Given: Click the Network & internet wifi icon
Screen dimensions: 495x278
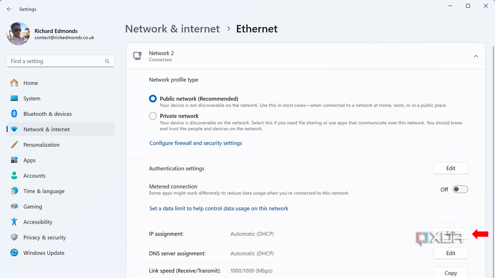Looking at the screenshot, I should 14,129.
